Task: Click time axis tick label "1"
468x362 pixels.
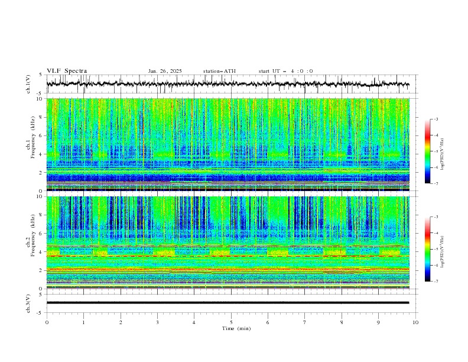Action: tap(83, 322)
